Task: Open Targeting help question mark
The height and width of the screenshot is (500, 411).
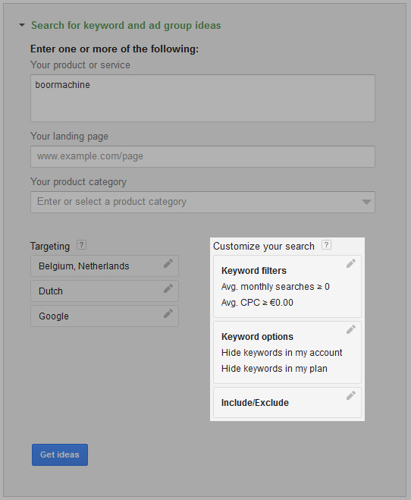Action: click(x=82, y=245)
